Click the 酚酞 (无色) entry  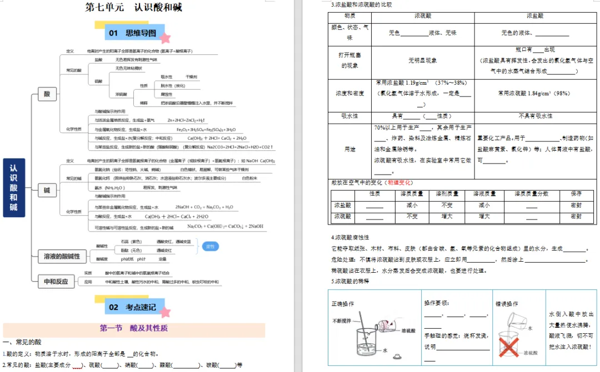point(131,251)
